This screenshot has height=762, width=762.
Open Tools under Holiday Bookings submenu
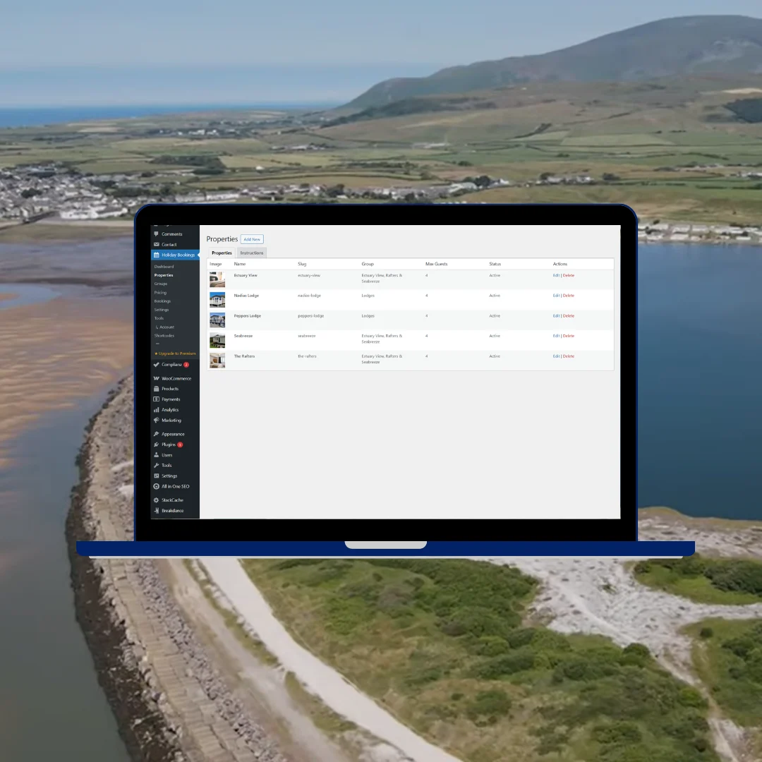(159, 318)
